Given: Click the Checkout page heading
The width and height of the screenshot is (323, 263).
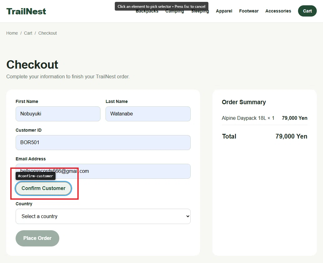Looking at the screenshot, I should [32, 65].
